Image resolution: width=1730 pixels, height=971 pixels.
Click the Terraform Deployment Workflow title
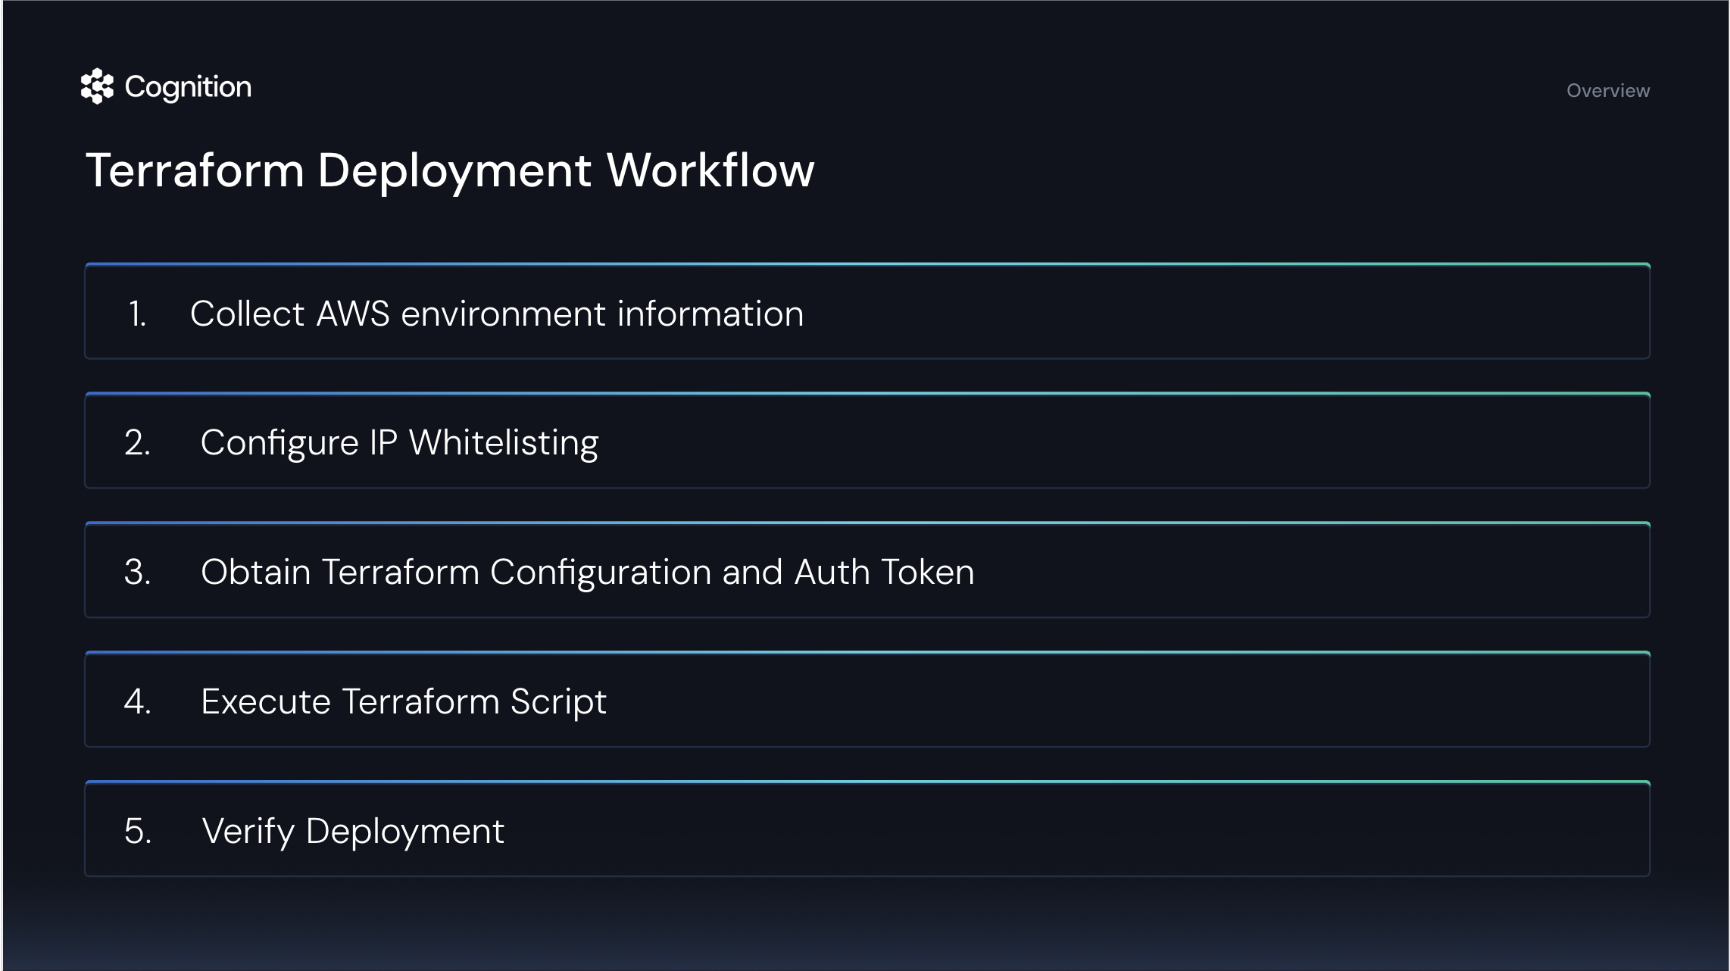click(x=450, y=170)
